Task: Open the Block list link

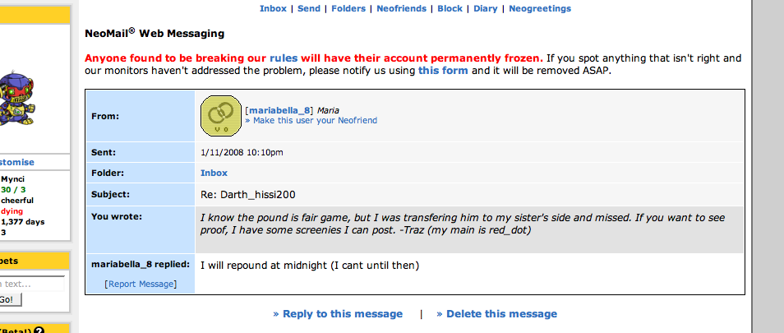Action: (x=450, y=9)
